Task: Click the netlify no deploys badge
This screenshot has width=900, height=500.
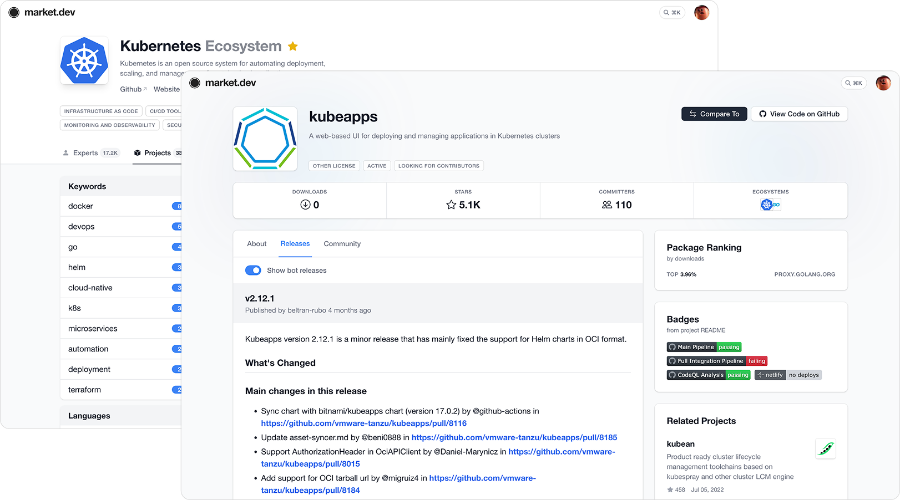Action: tap(788, 375)
